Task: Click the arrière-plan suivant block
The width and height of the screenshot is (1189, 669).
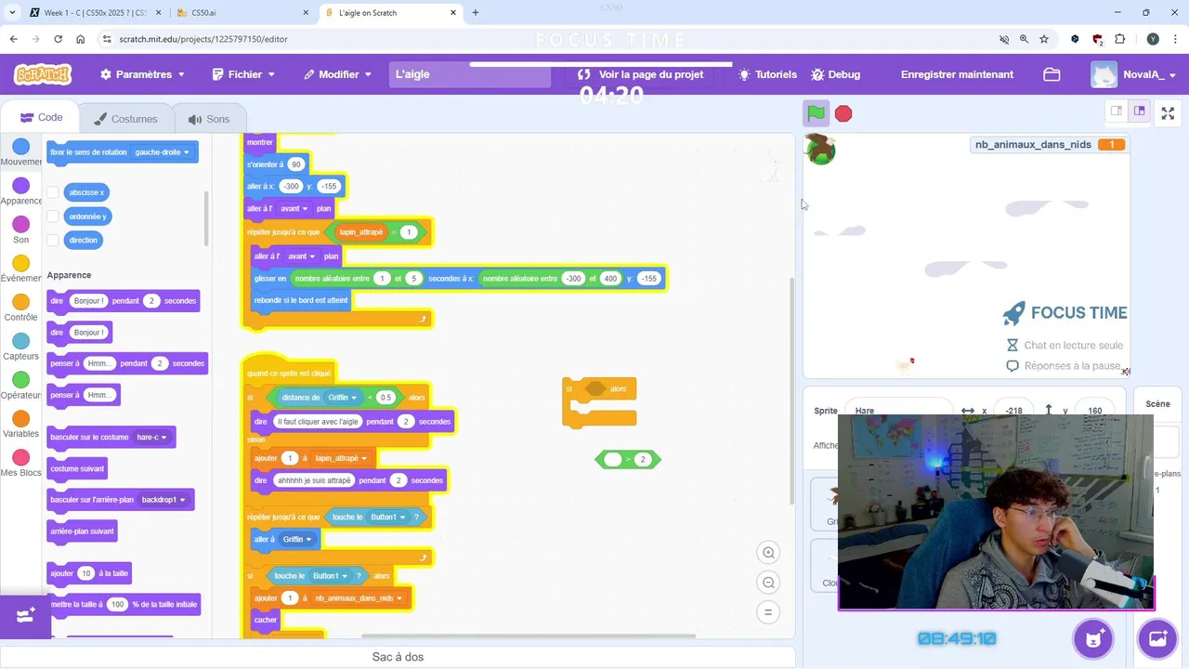Action: (82, 531)
